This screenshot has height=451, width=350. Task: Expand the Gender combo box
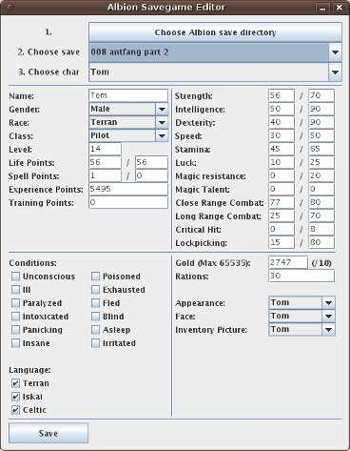pyautogui.click(x=128, y=109)
